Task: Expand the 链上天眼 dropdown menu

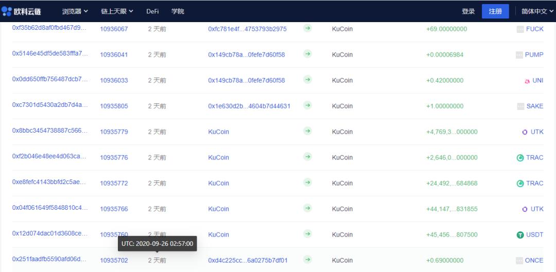Action: pyautogui.click(x=117, y=11)
